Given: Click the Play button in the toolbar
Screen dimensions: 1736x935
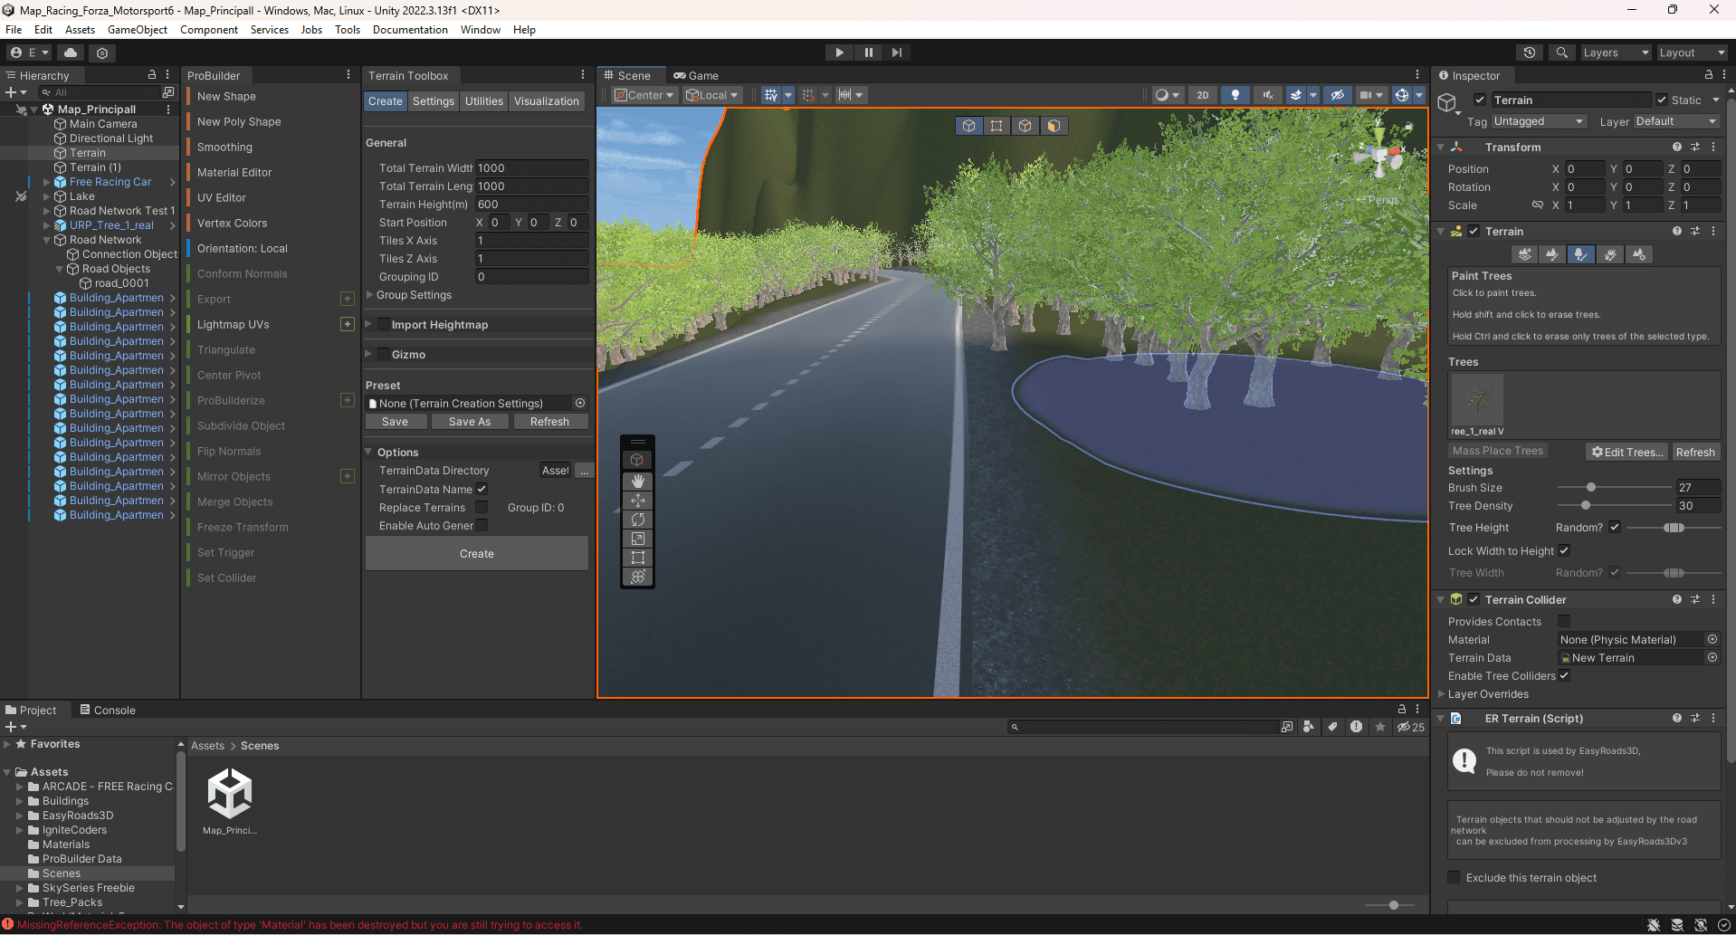Looking at the screenshot, I should (839, 52).
